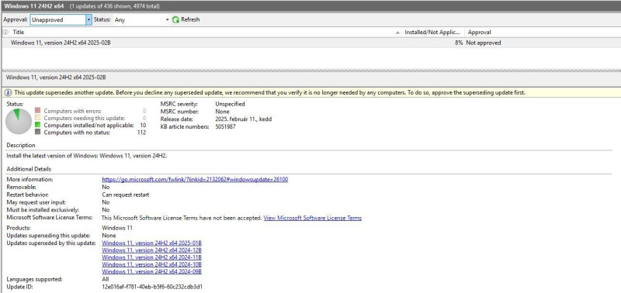Click the MSRC severity Unspecified value
Image resolution: width=621 pixels, height=293 pixels.
pos(230,104)
